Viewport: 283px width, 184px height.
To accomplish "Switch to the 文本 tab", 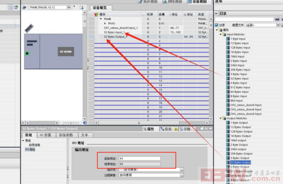I will pos(85,135).
